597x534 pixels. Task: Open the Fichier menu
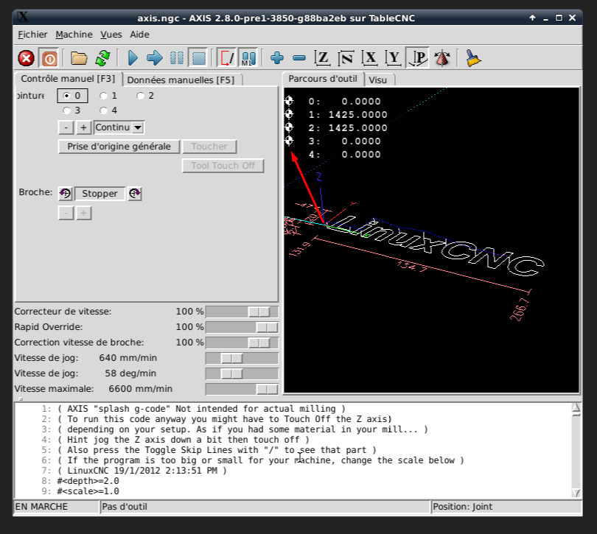point(32,35)
